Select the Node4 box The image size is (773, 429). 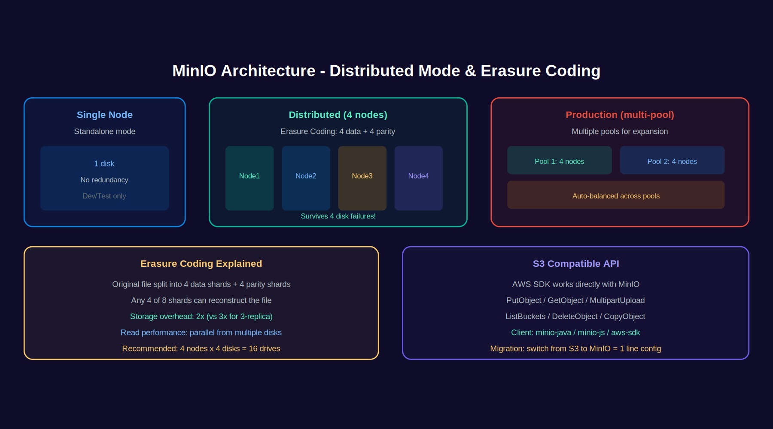[x=419, y=178]
